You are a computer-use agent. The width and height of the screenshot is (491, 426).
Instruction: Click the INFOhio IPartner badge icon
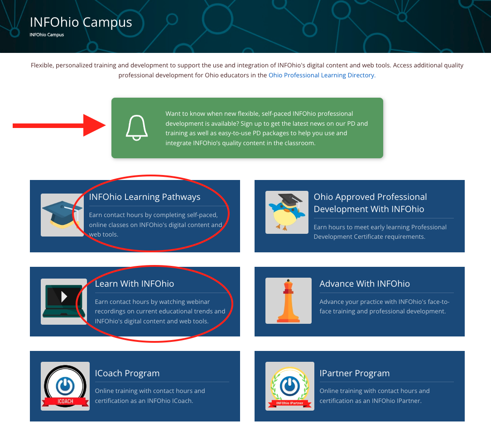289,386
